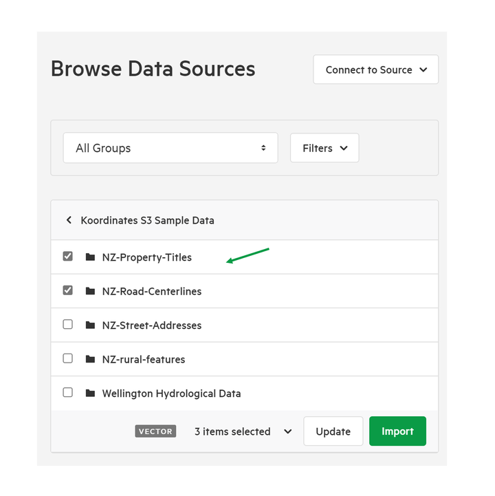495x496 pixels.
Task: Click the VECTOR badge label
Action: point(155,431)
